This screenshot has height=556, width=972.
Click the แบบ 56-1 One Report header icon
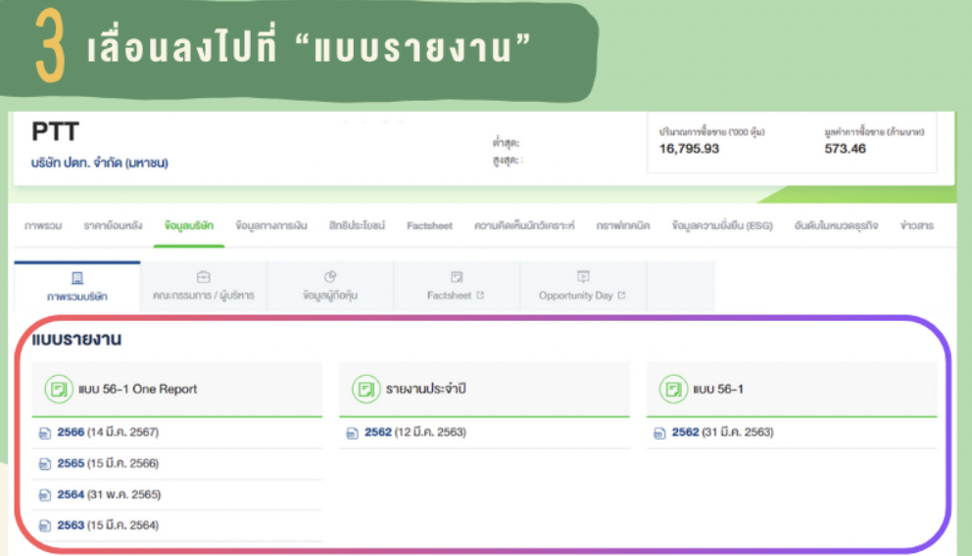click(x=58, y=390)
